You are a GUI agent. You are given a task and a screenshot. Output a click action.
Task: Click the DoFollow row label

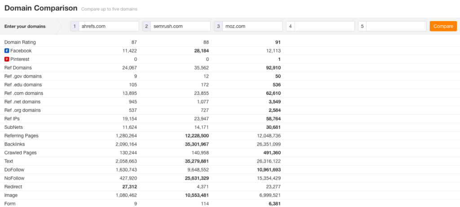tap(14, 170)
